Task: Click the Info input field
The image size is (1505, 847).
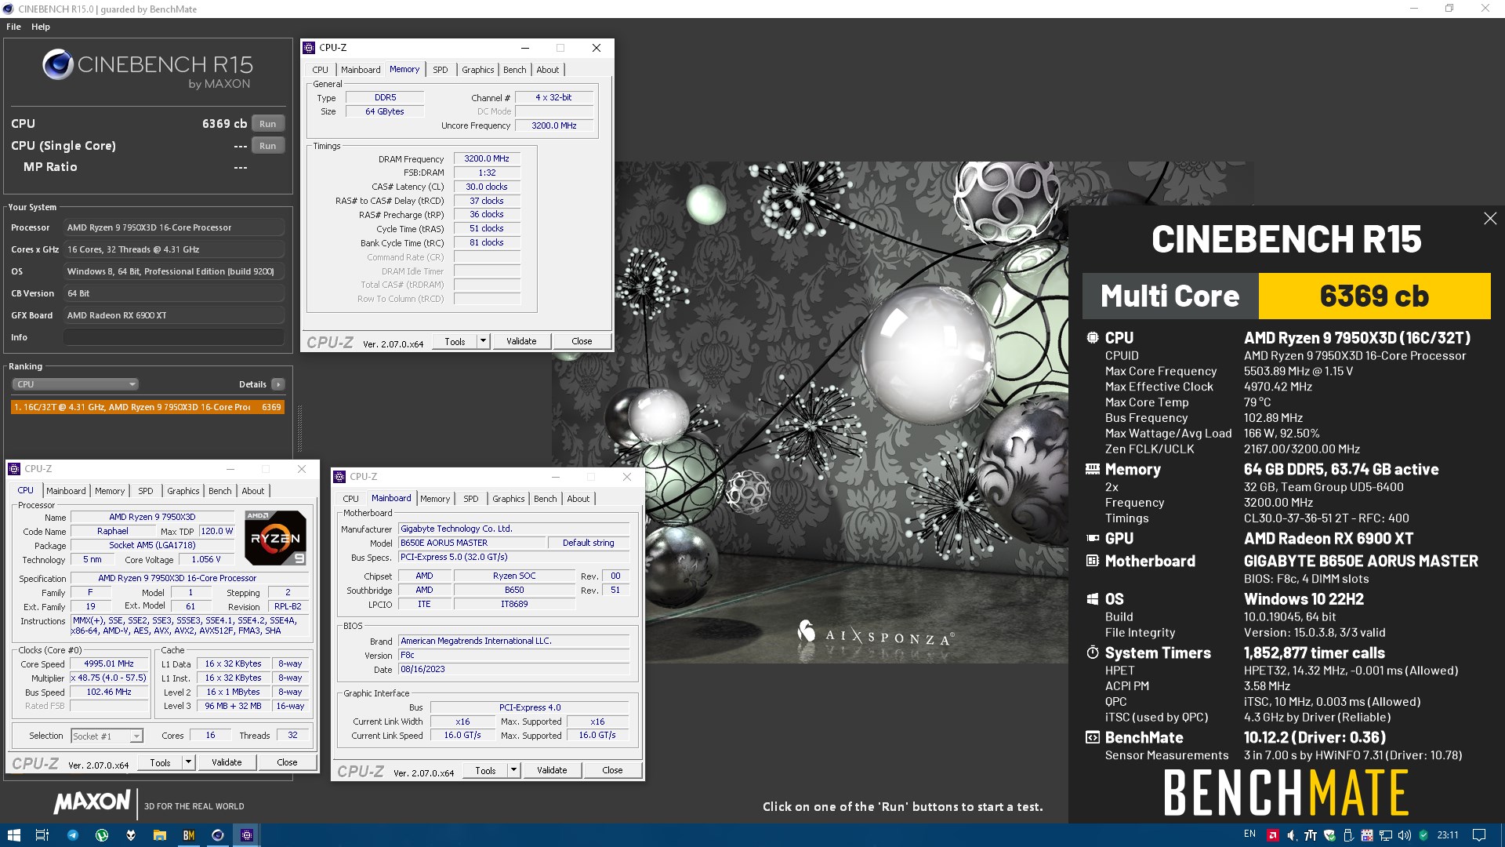Action: [173, 337]
